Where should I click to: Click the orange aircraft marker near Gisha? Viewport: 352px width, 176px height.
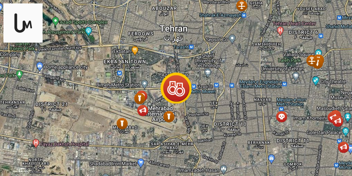(x=242, y=5)
